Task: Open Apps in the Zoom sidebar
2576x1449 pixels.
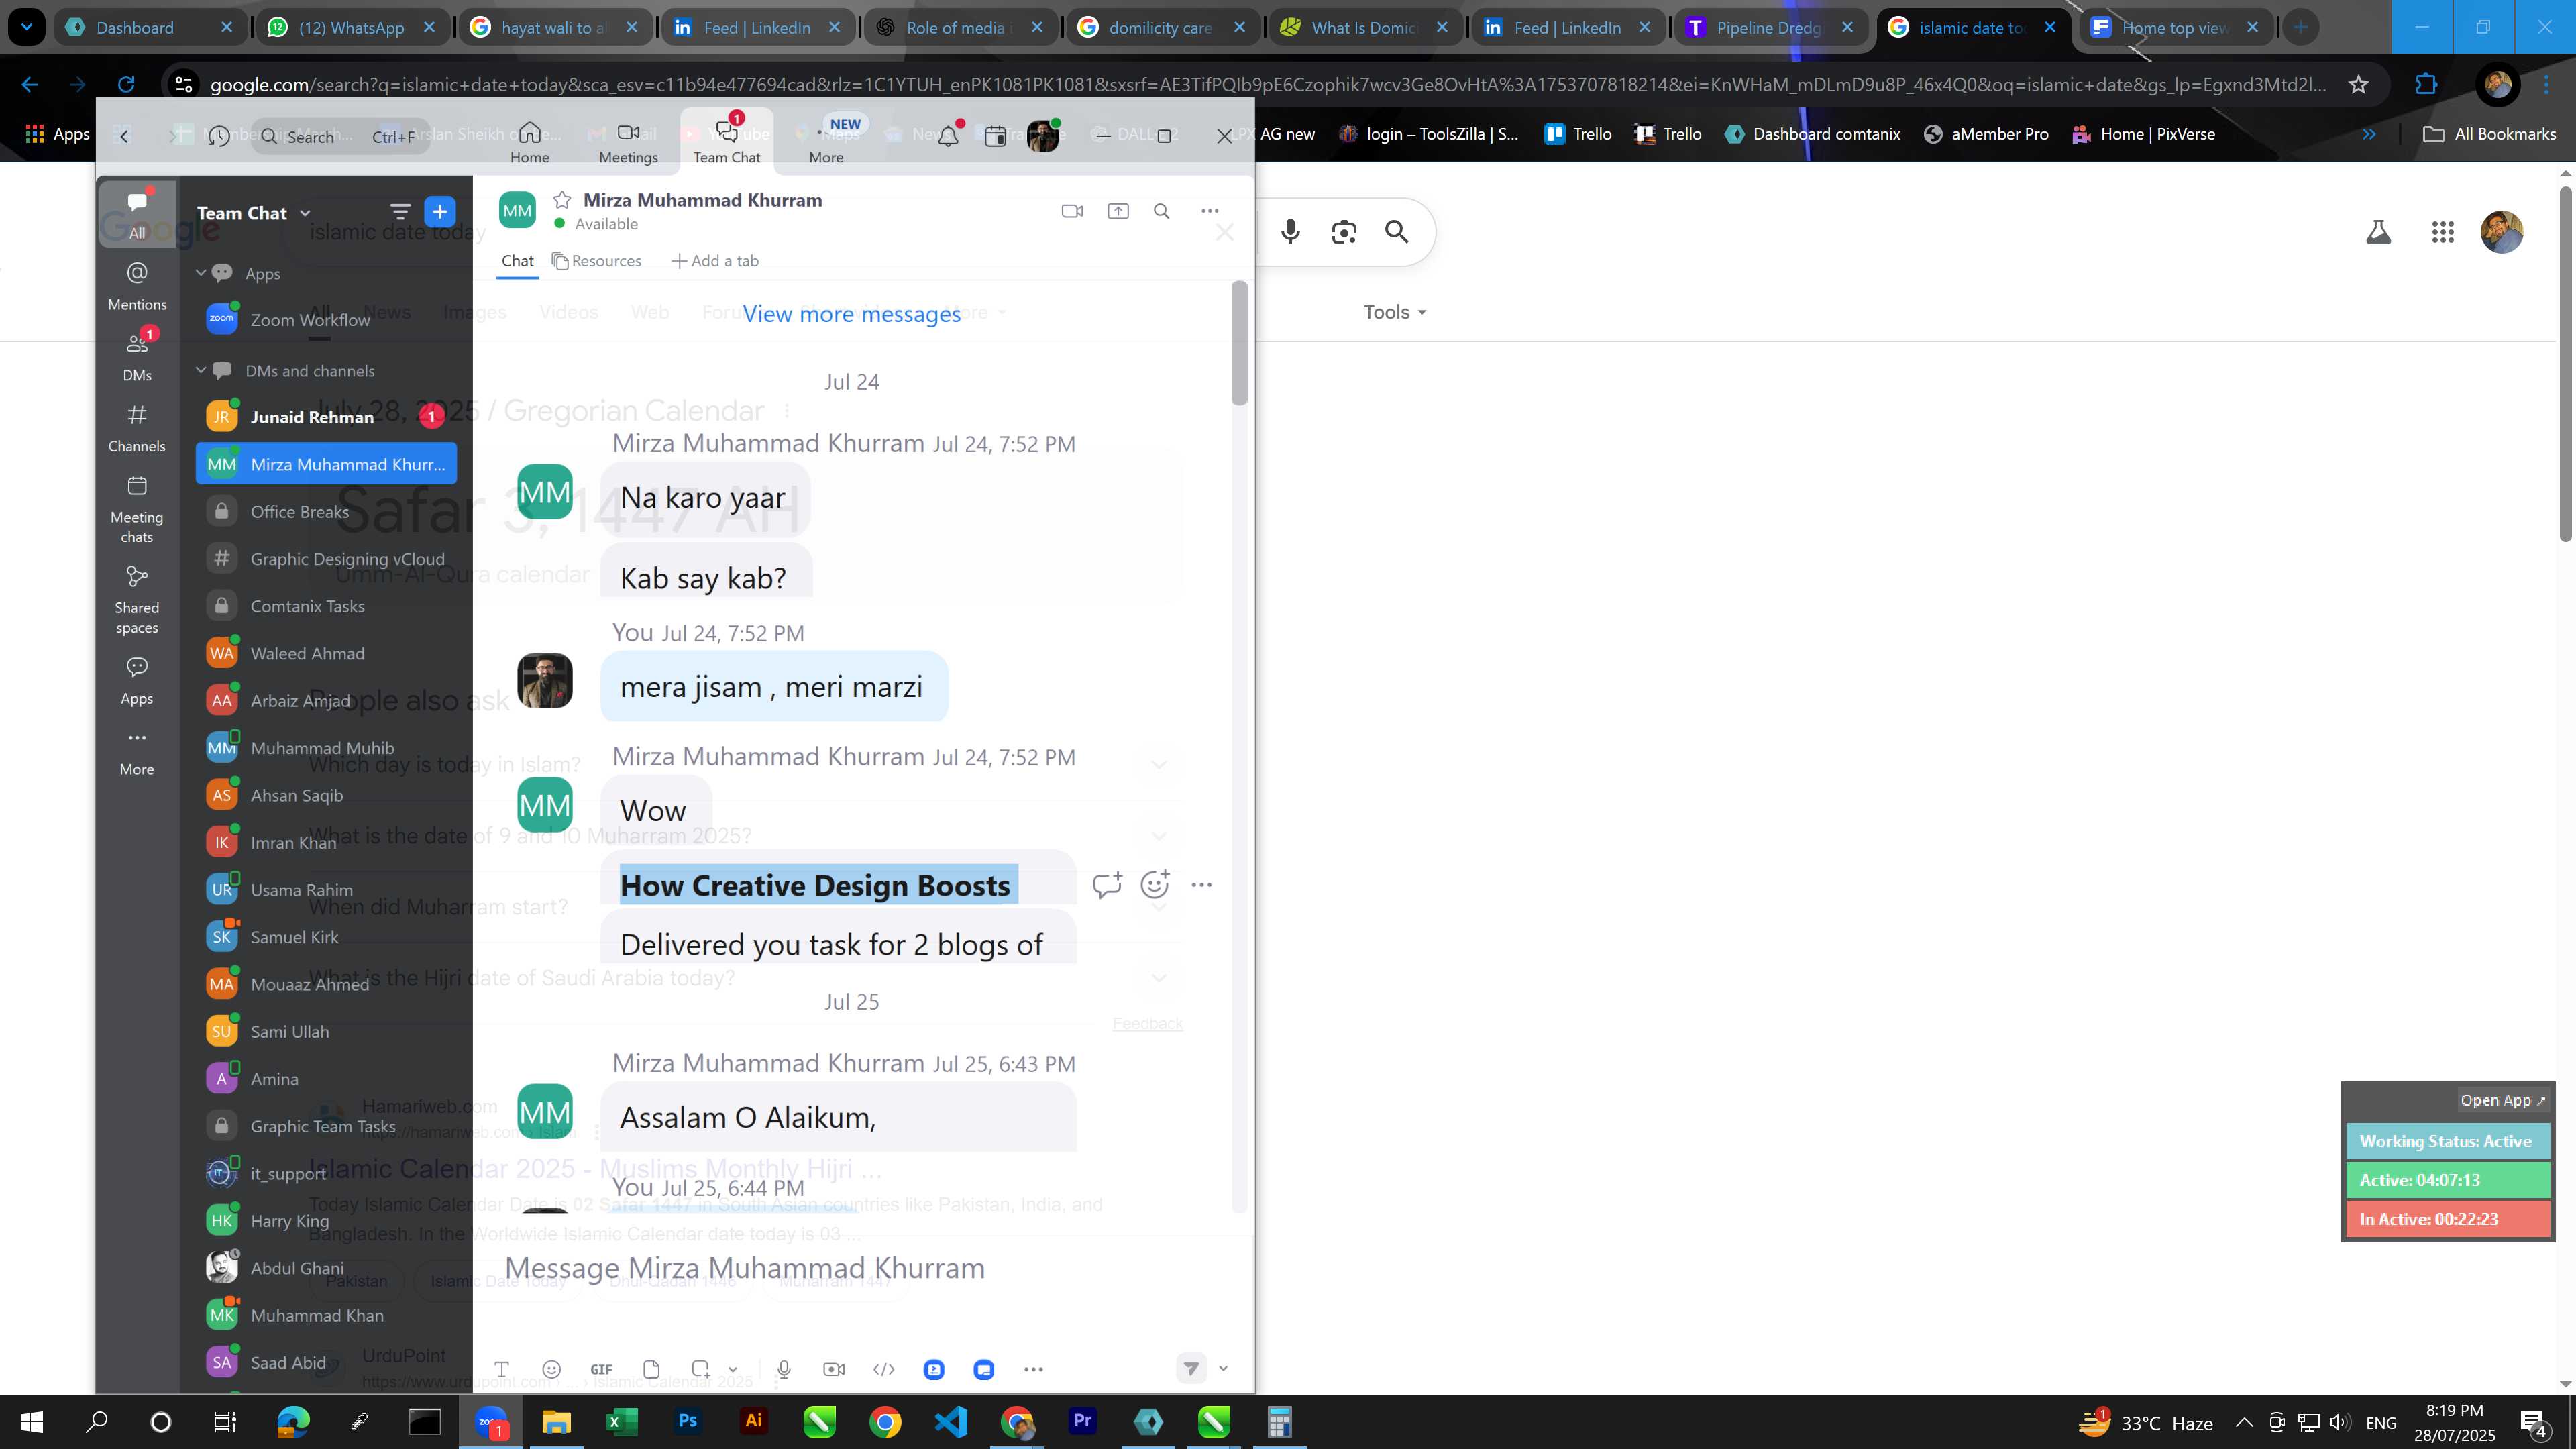Action: [x=137, y=681]
